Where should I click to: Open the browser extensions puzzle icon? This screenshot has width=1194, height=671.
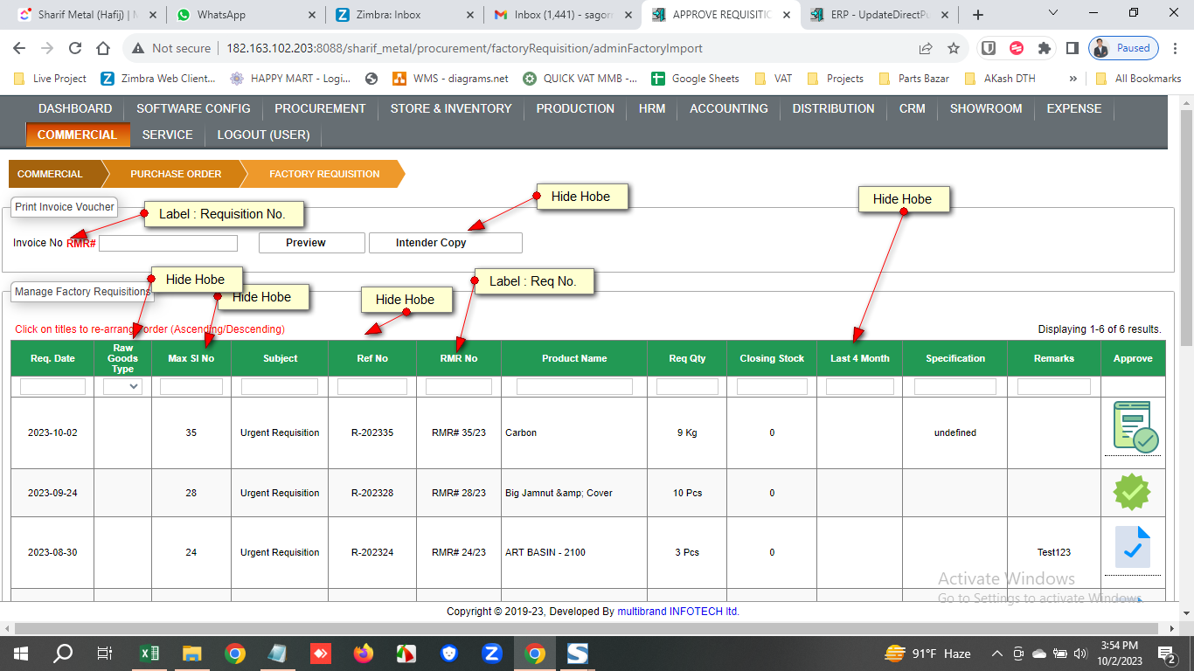point(1044,48)
